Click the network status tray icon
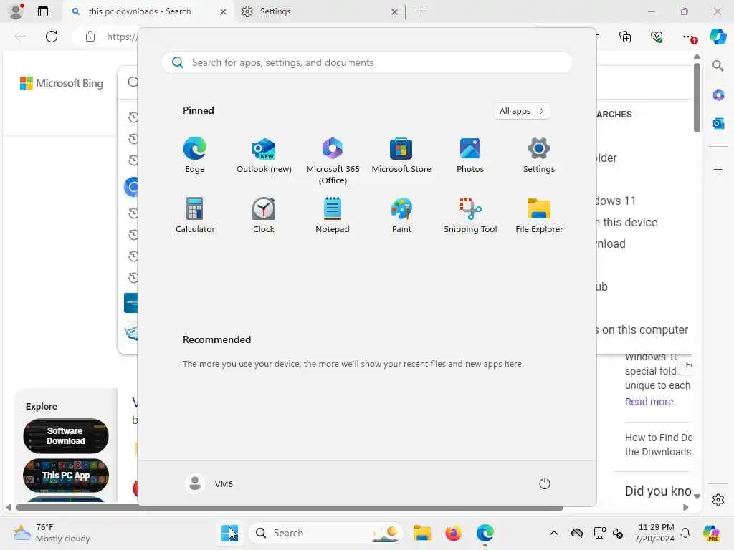Viewport: 734px width, 550px height. pos(599,533)
